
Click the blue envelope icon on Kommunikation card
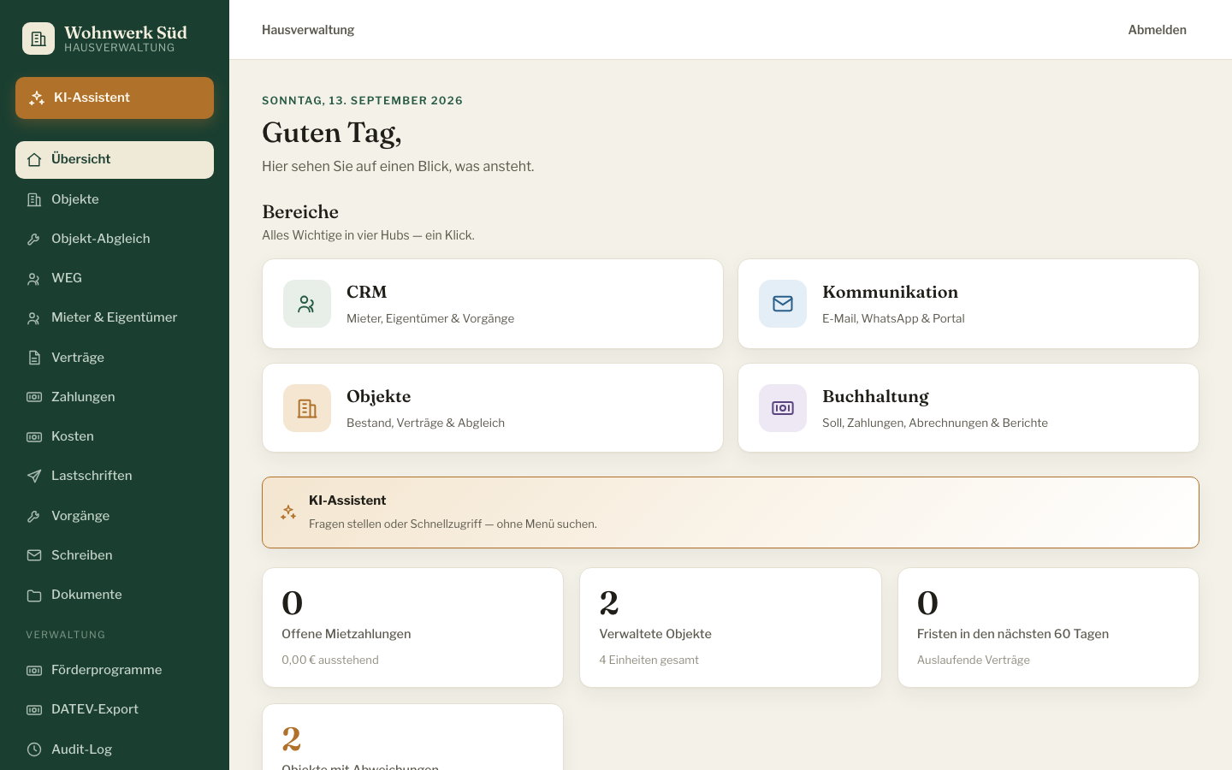(783, 304)
